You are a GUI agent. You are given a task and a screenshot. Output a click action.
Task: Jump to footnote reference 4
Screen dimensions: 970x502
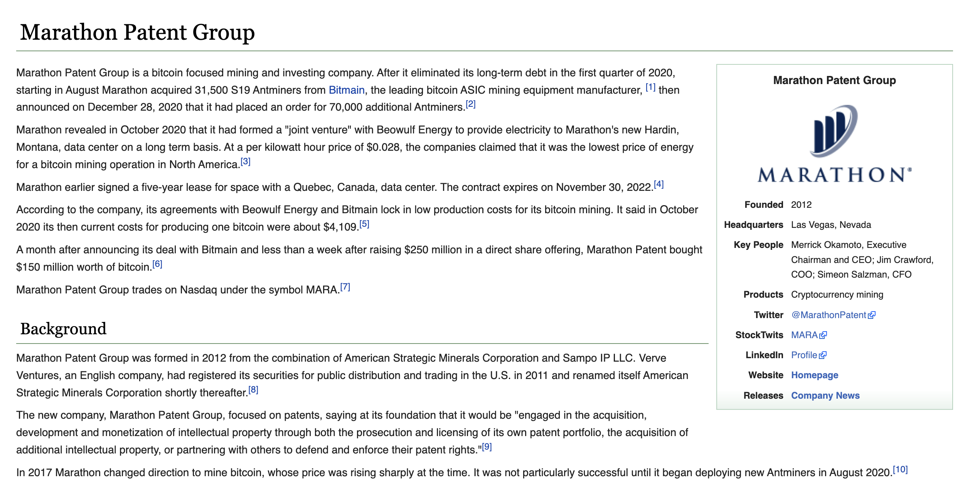coord(658,184)
